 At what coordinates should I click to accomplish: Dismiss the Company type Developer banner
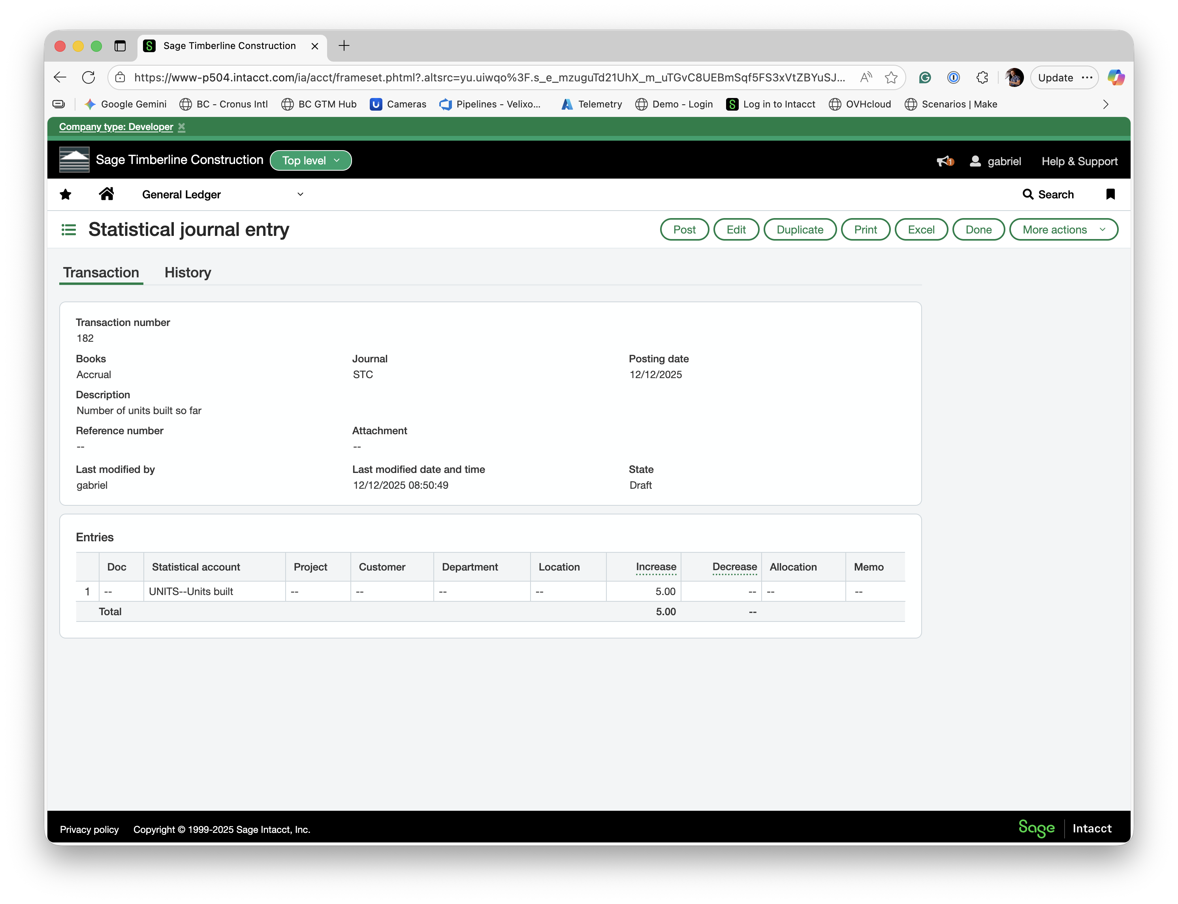point(182,127)
